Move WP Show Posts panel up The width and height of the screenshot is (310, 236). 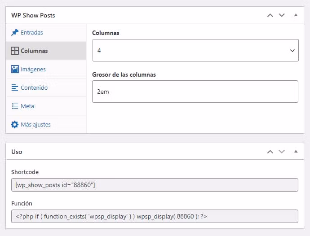tap(270, 15)
